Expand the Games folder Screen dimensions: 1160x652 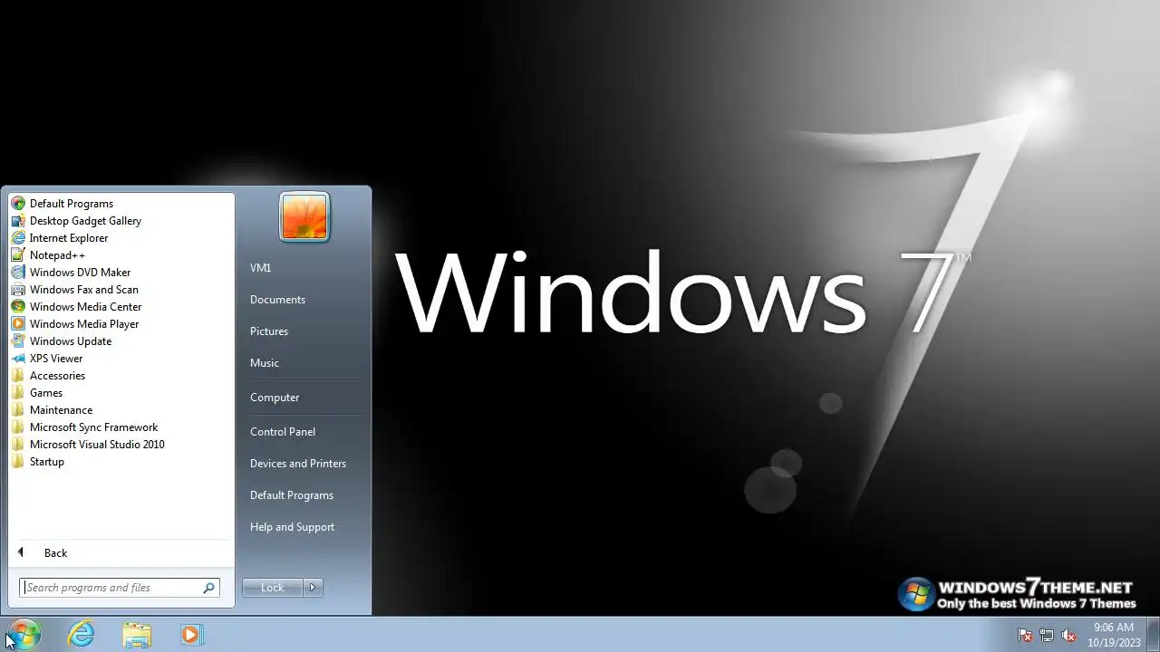(x=45, y=393)
